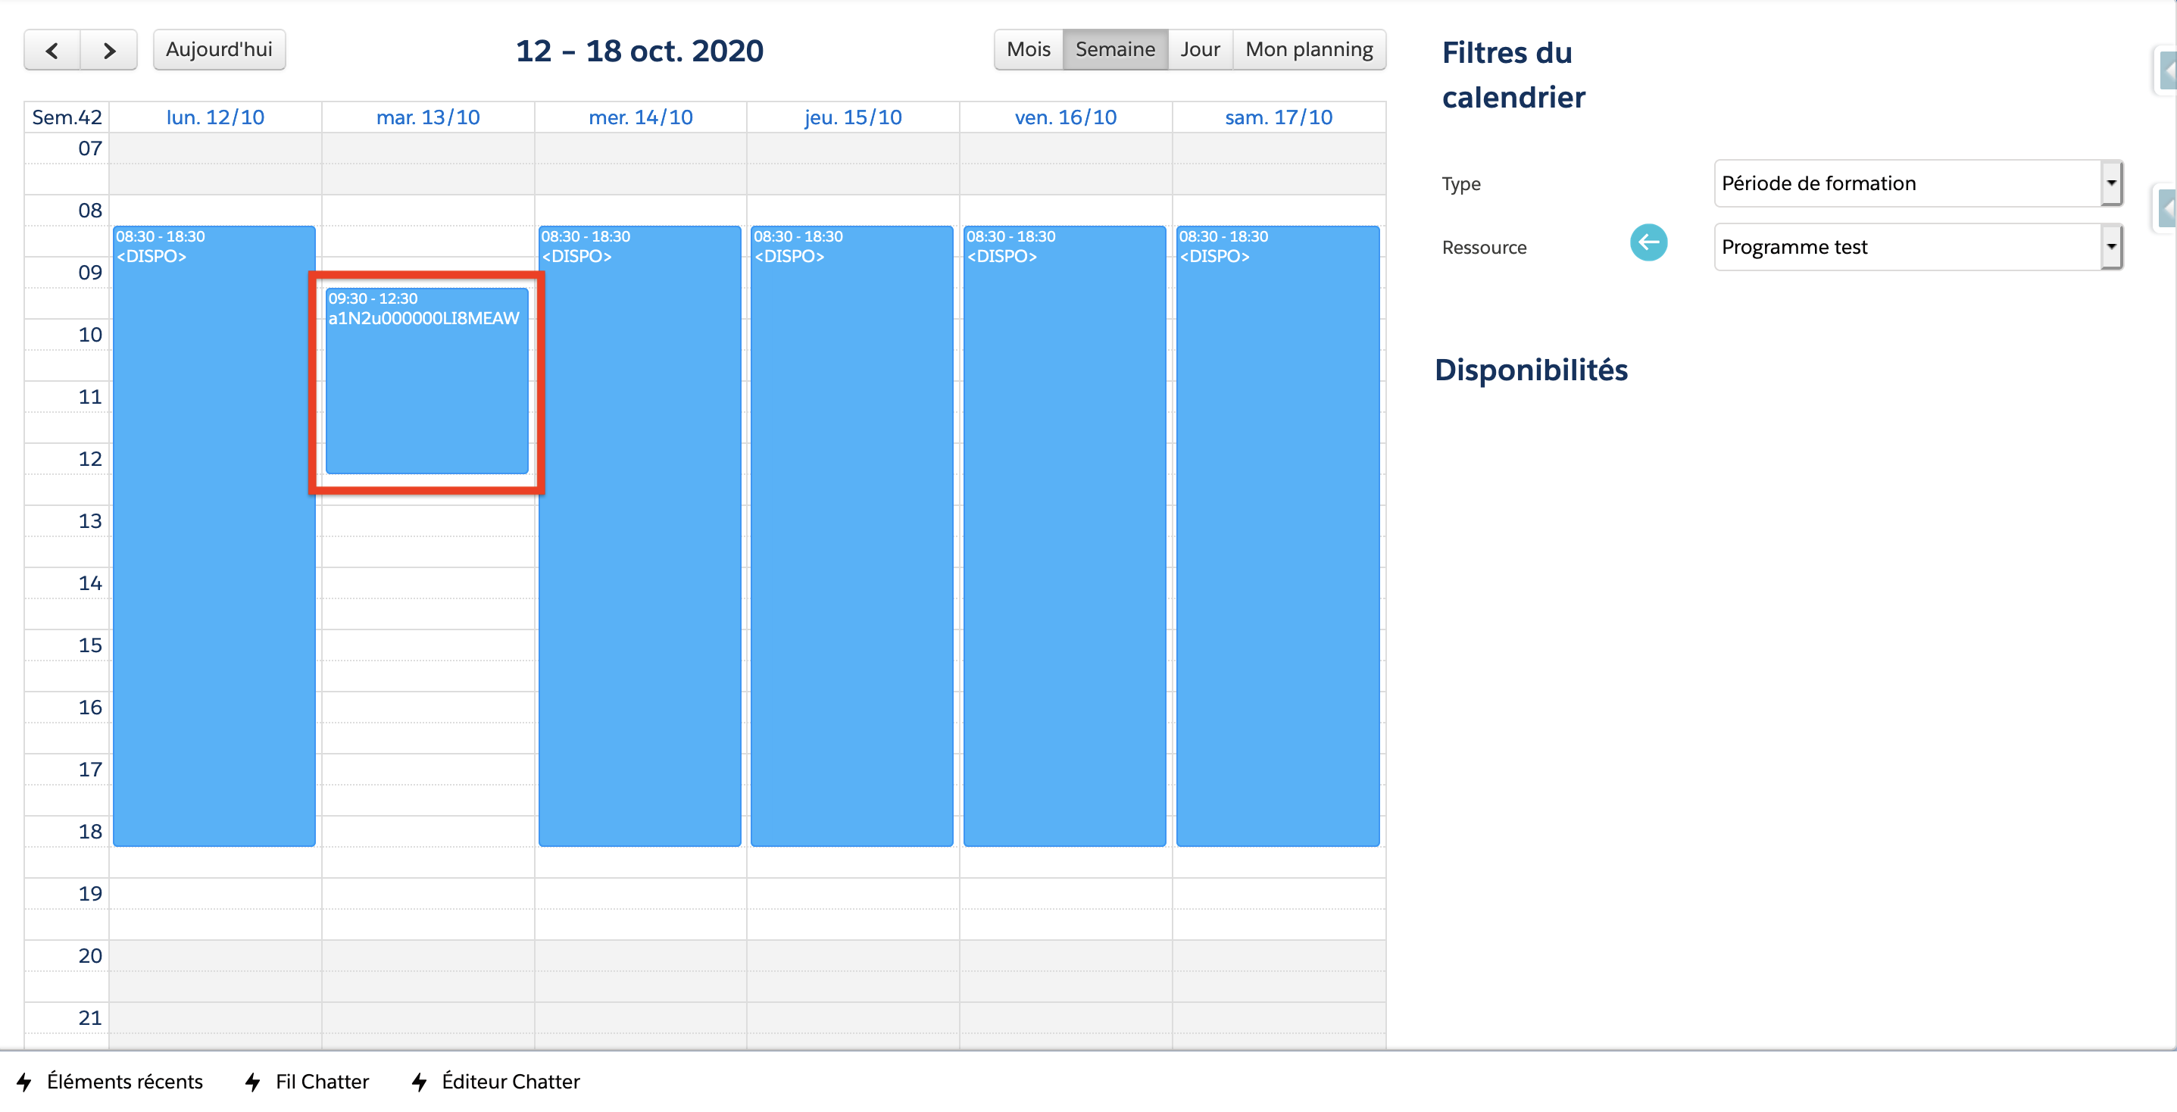Open the jeu. 15/10 day header link
The width and height of the screenshot is (2177, 1112).
coord(852,117)
